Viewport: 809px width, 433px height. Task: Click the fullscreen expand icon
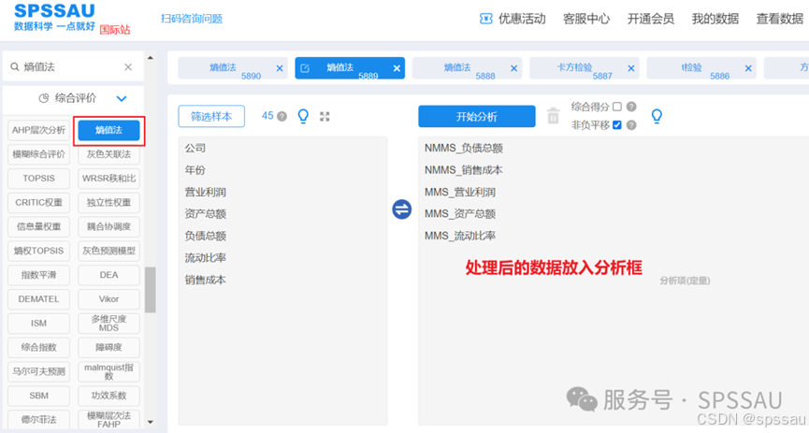[325, 117]
